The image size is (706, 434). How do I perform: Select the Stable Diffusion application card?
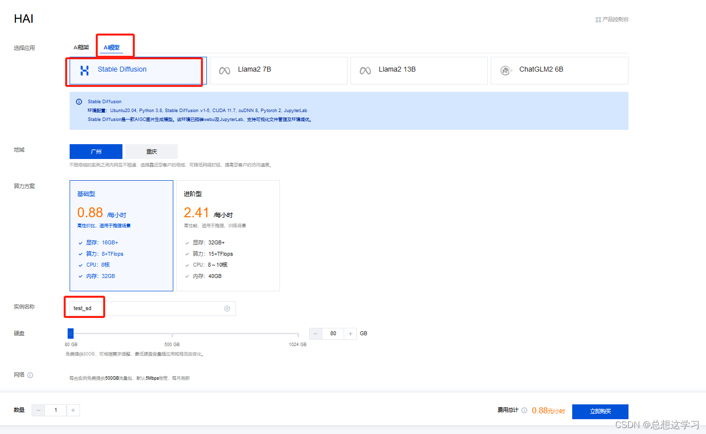point(138,71)
